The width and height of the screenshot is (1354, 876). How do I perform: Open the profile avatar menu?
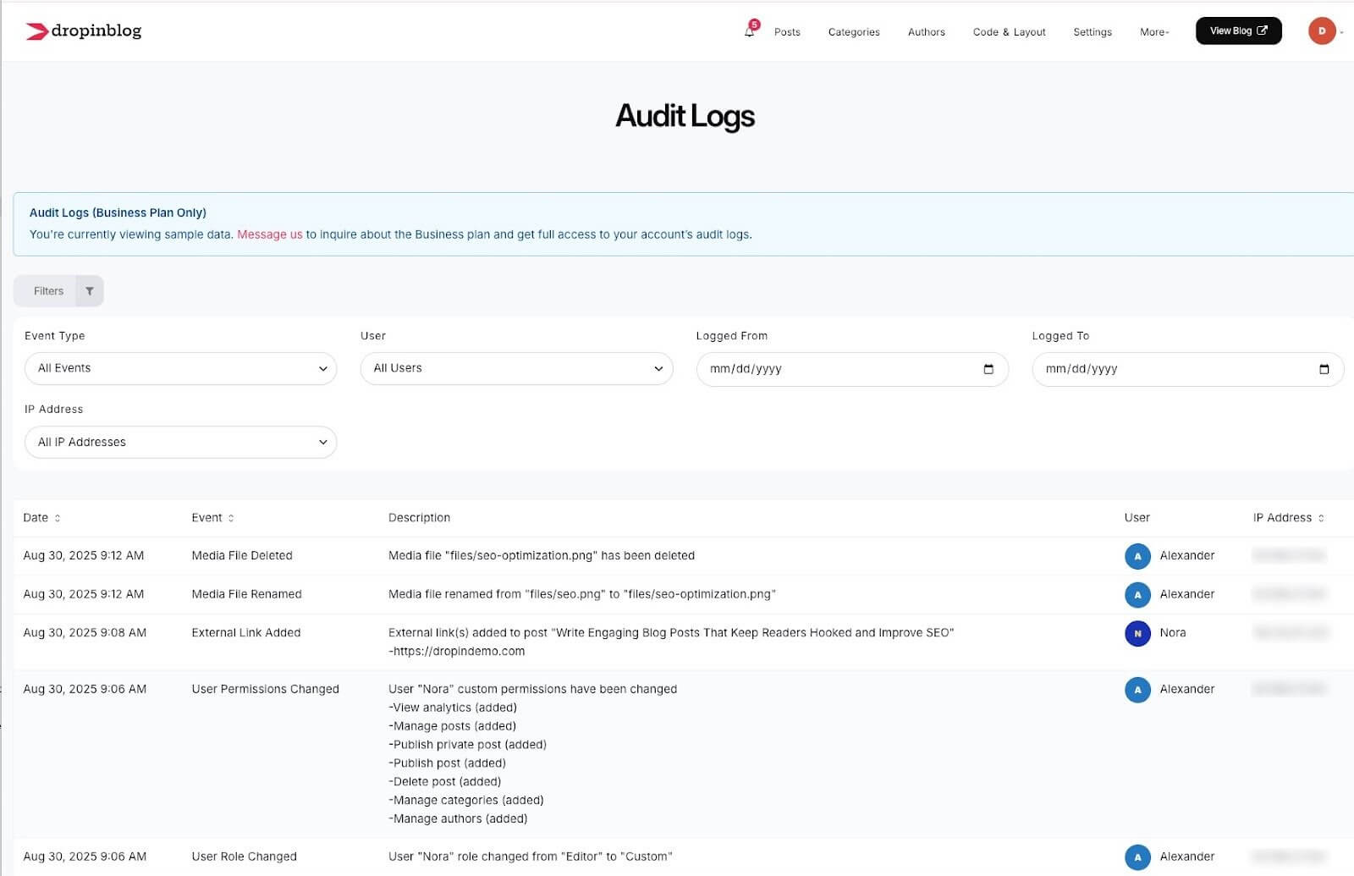point(1322,30)
